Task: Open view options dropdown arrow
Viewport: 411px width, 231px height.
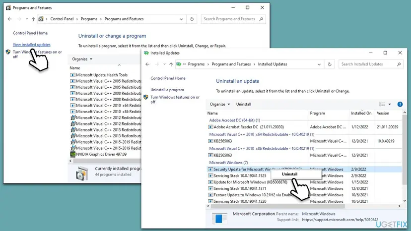Action: pyautogui.click(x=390, y=104)
